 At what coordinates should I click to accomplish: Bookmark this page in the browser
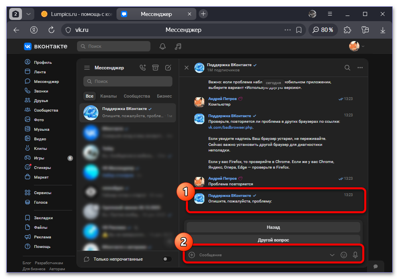(299, 30)
